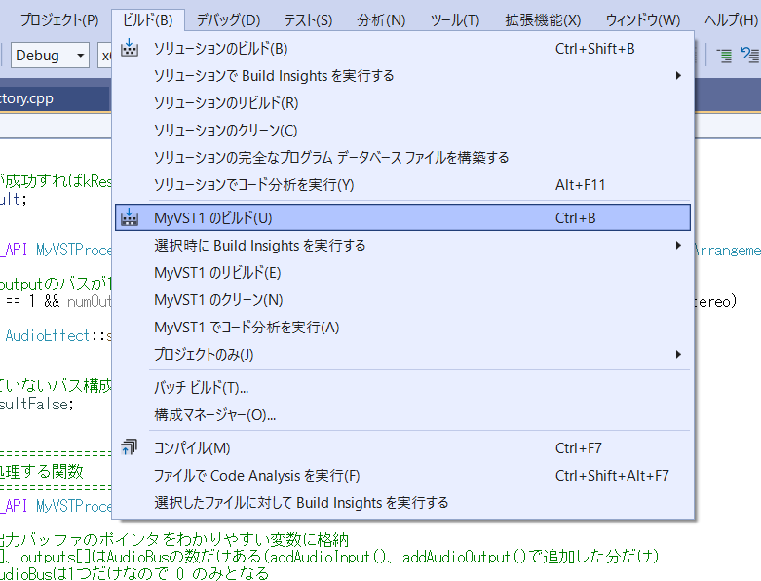Click the ソリューションのビルド build icon
Viewport: 761px width, 581px height.
click(x=130, y=49)
